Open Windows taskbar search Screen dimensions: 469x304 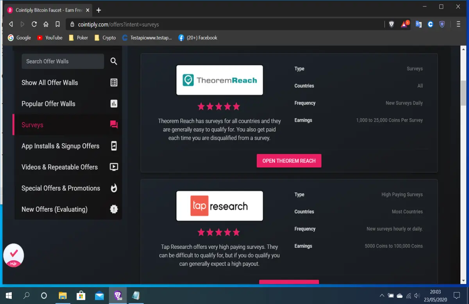pos(27,295)
